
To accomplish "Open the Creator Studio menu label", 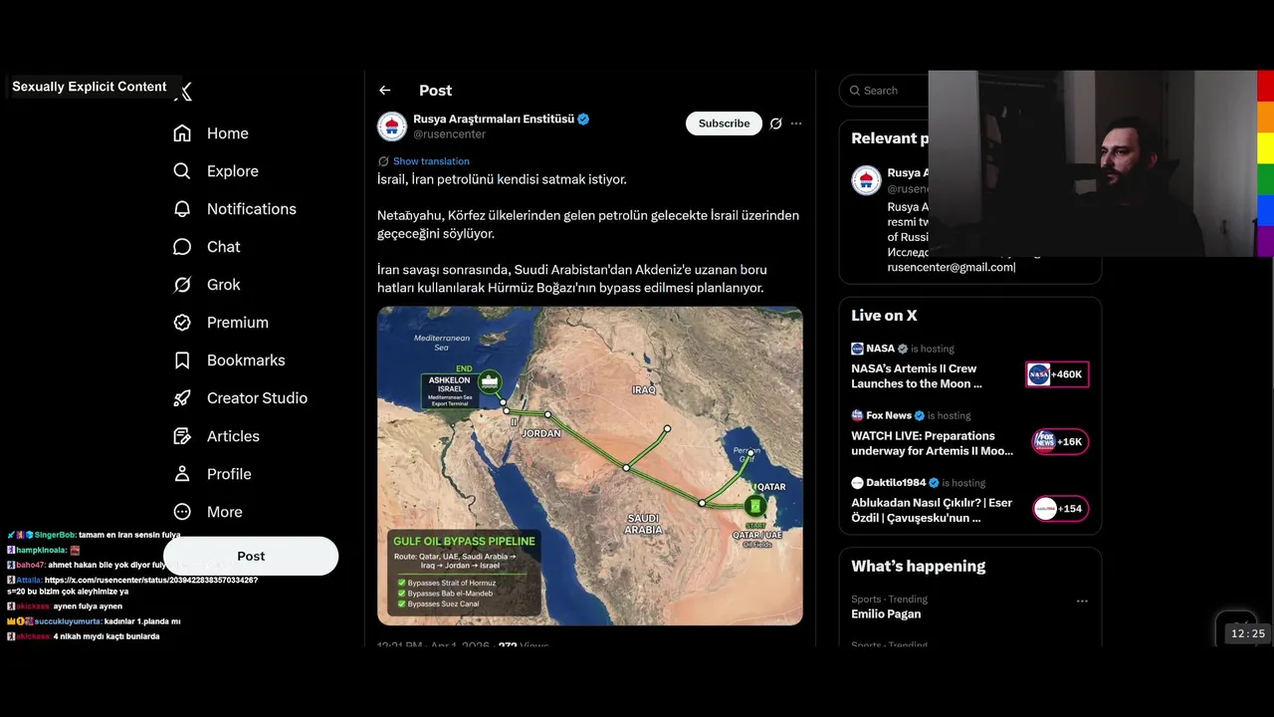I will tap(257, 398).
